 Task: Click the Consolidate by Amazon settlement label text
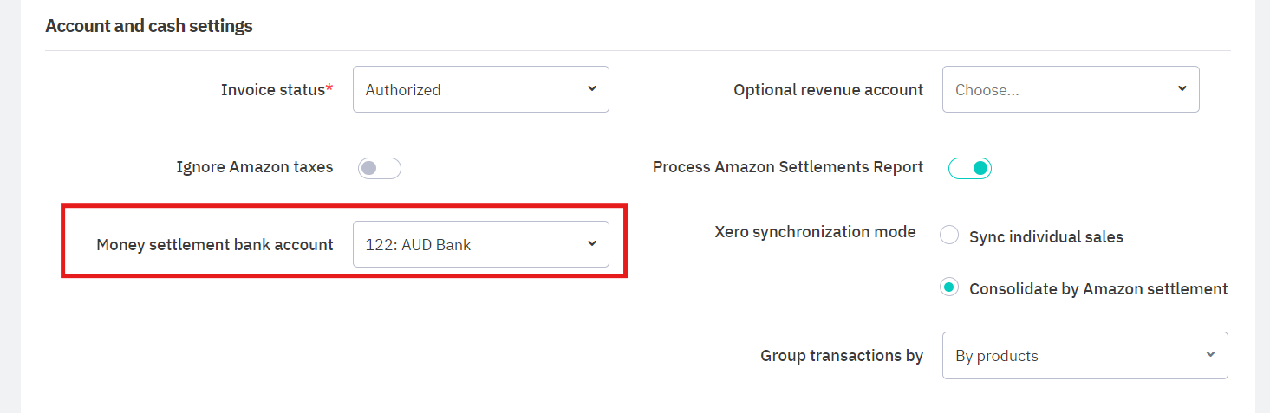pyautogui.click(x=1098, y=289)
